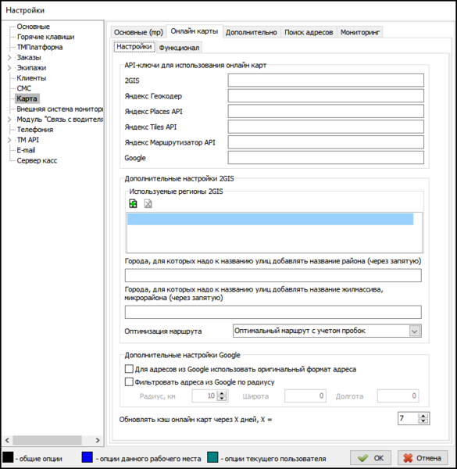This screenshot has height=469, width=457.
Task: Select the Онлайн карты tab
Action: (x=195, y=31)
